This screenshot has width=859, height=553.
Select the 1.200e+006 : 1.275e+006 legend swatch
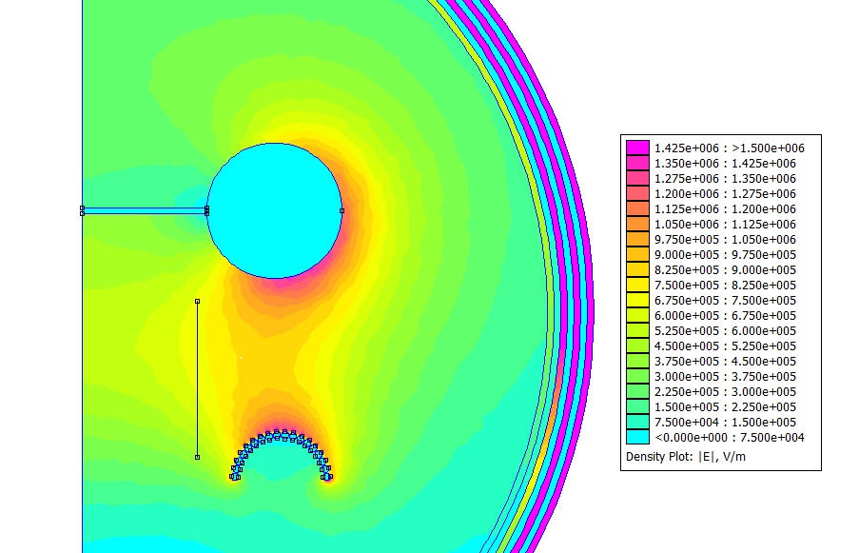(x=636, y=194)
